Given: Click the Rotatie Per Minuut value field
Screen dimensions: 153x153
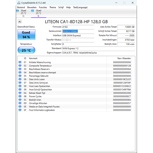Looking at the screenshot, I should click(126, 35).
